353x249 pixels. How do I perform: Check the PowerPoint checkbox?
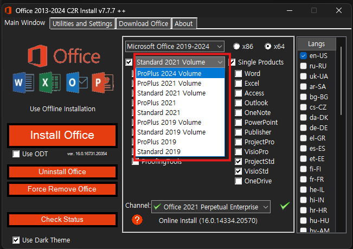(x=238, y=123)
